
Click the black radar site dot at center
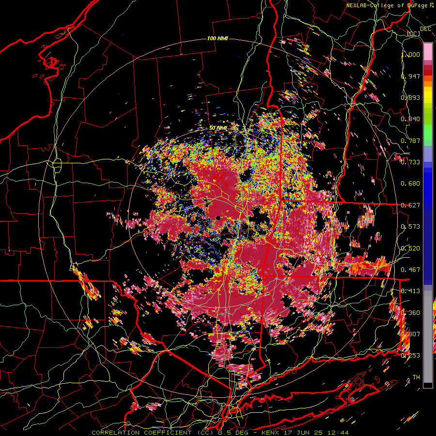[x=218, y=218]
